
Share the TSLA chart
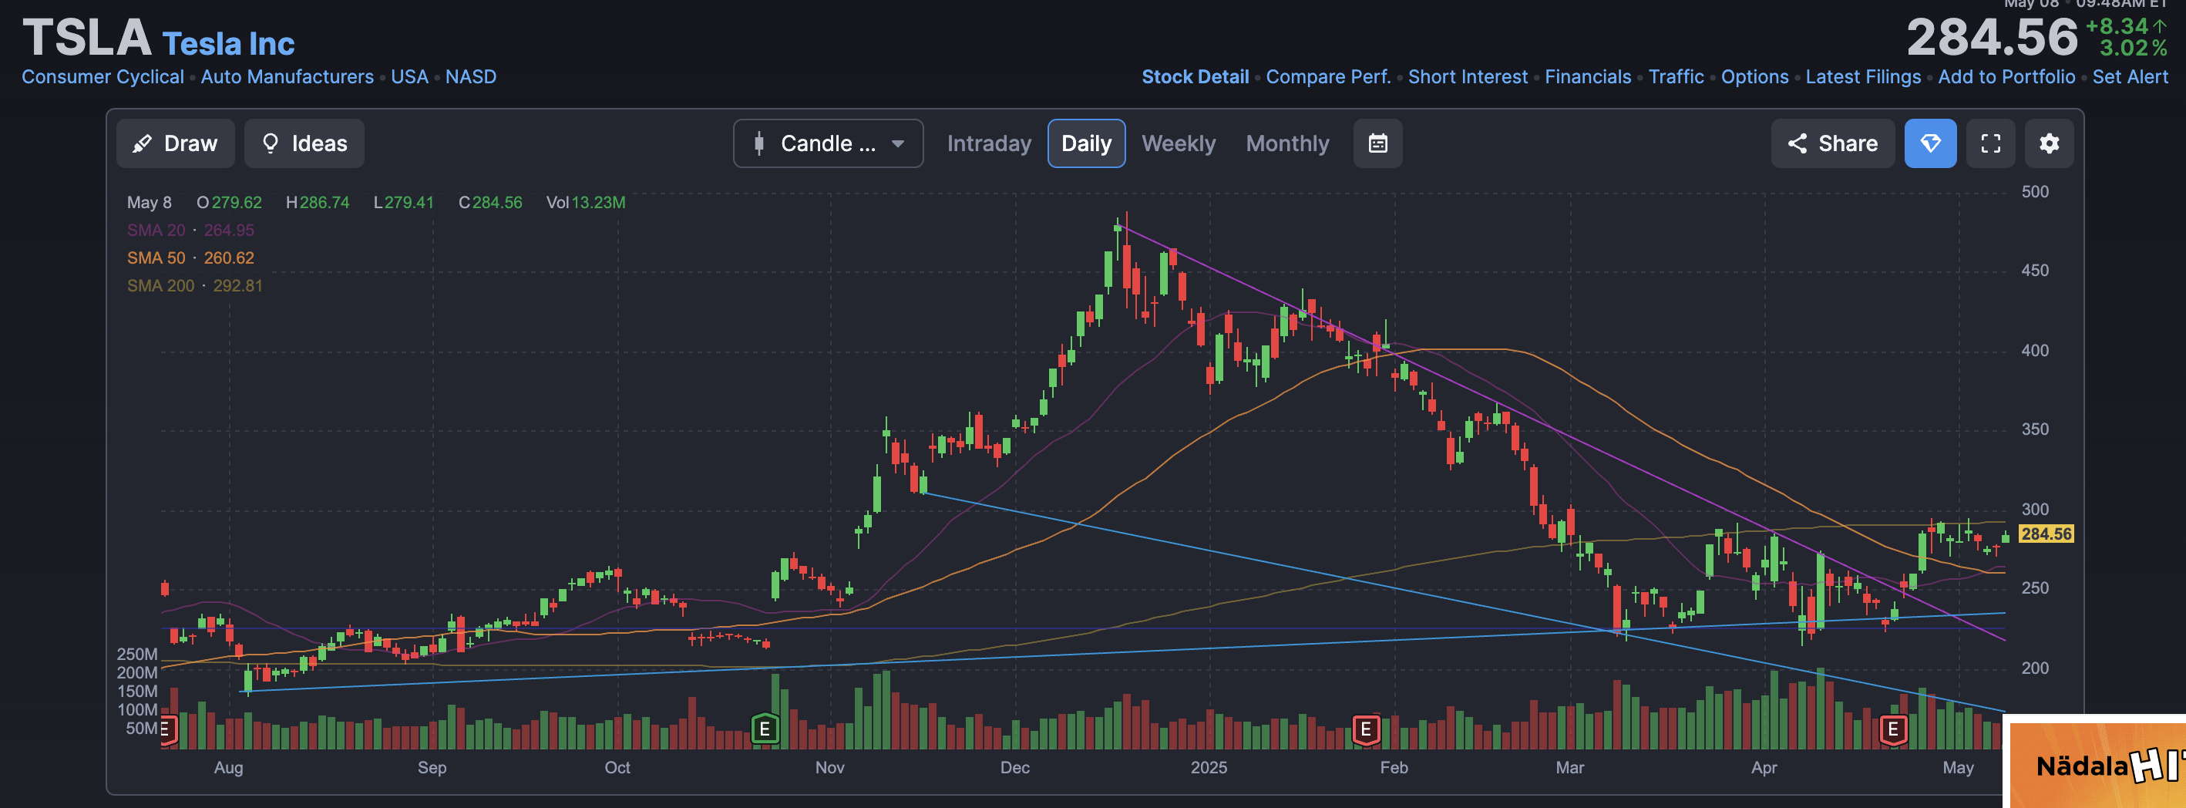[1832, 143]
